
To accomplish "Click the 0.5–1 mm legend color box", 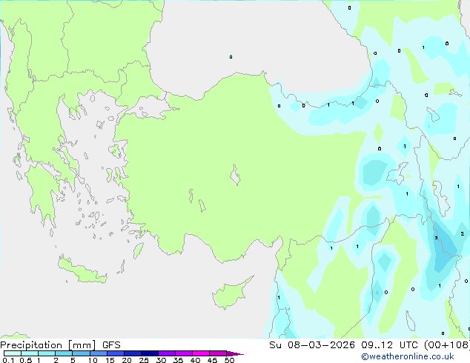I will [30, 353].
